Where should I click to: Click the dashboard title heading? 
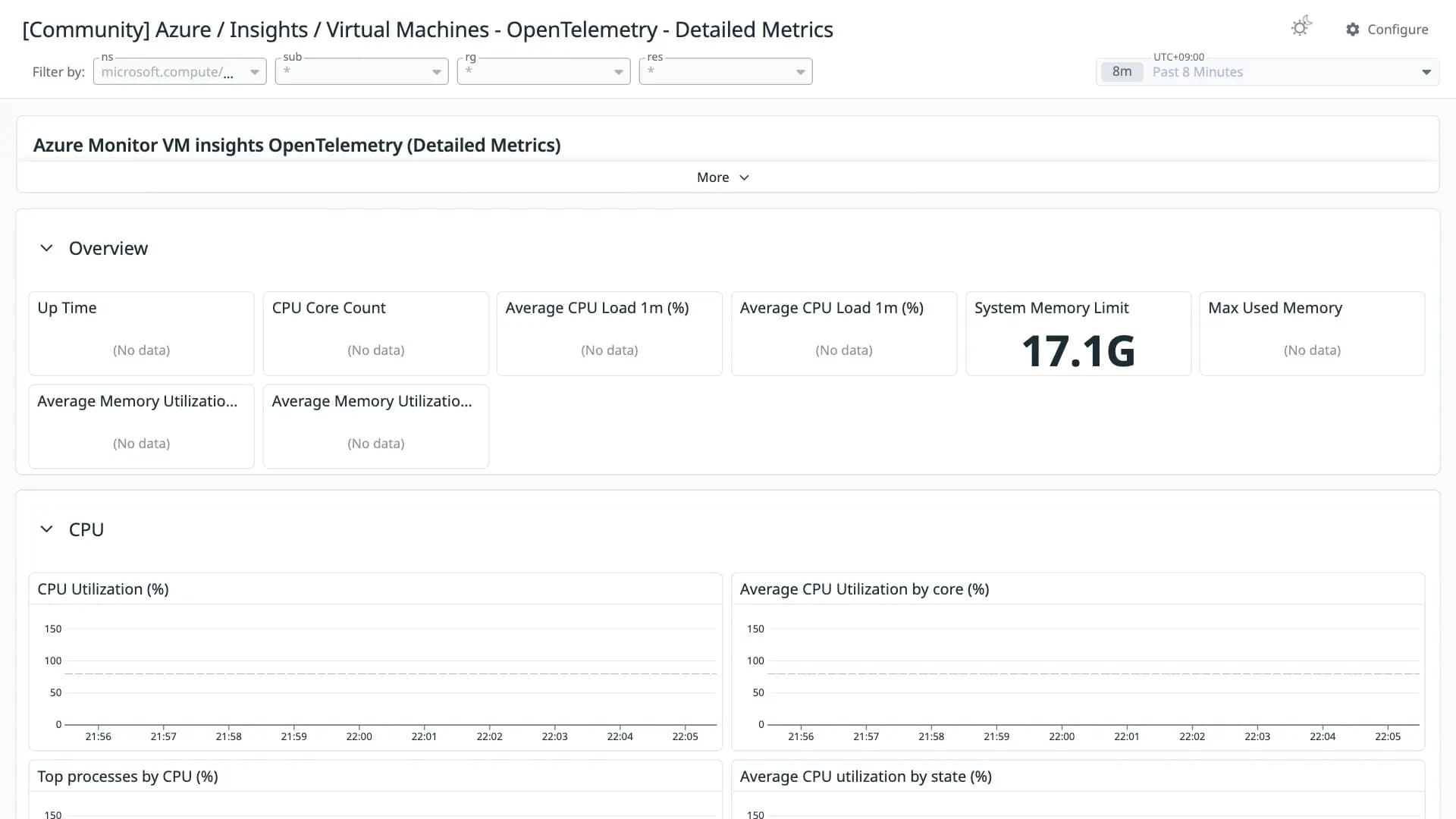(428, 30)
